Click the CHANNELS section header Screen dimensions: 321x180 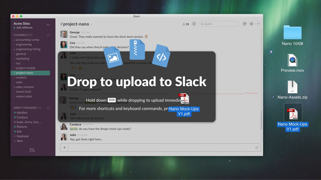(x=23, y=35)
